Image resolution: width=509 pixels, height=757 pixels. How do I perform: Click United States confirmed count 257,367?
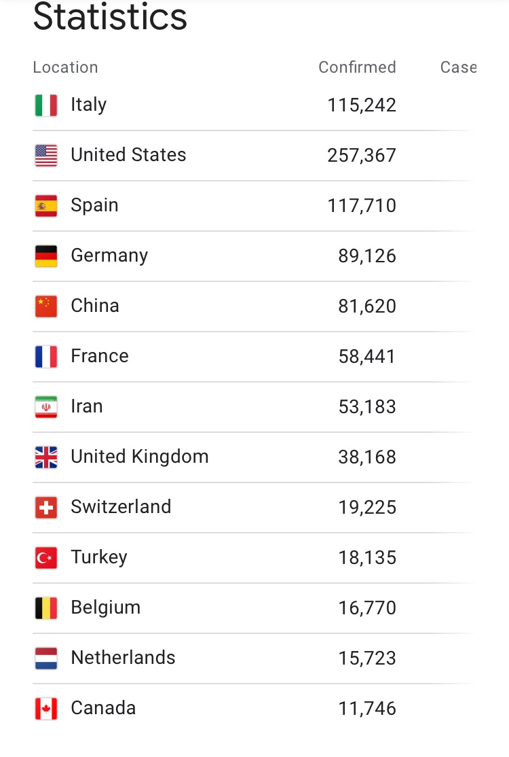pyautogui.click(x=362, y=156)
